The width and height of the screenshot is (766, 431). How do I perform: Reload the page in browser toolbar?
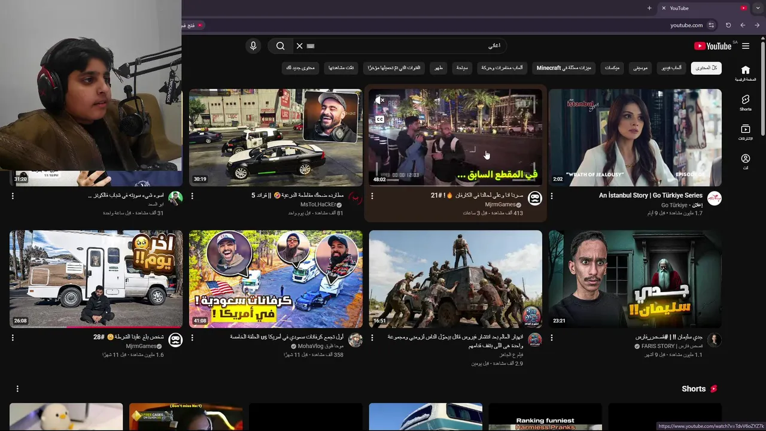coord(728,25)
